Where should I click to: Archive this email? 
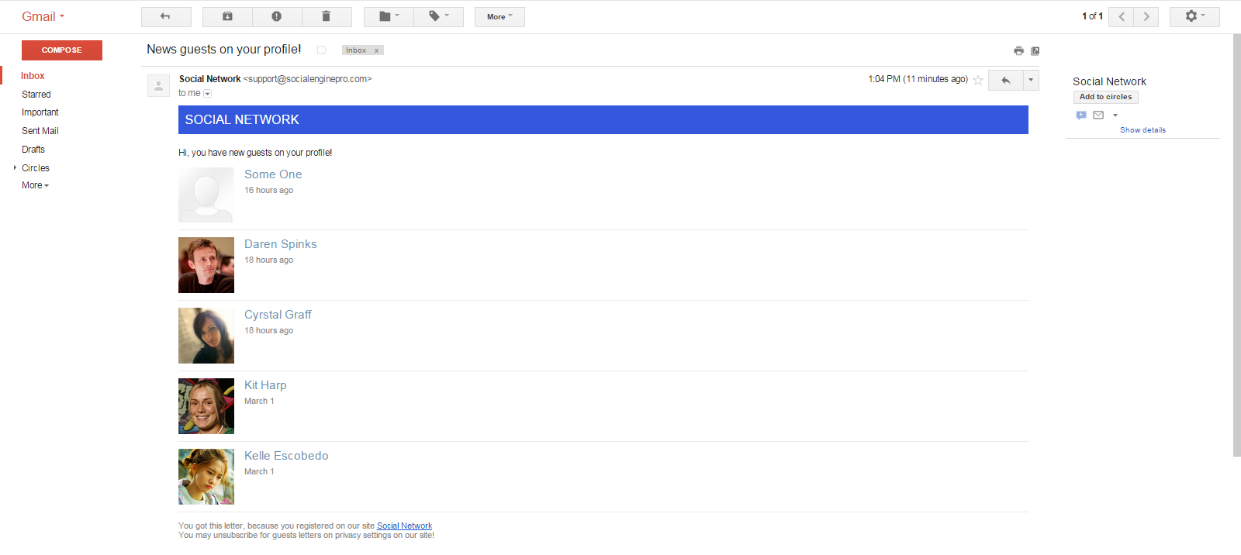click(x=227, y=16)
